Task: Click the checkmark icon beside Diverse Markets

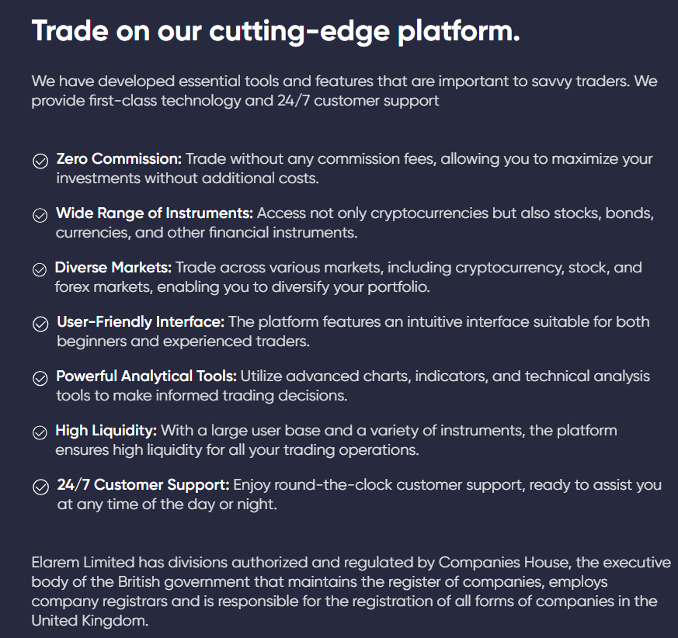Action: tap(40, 270)
